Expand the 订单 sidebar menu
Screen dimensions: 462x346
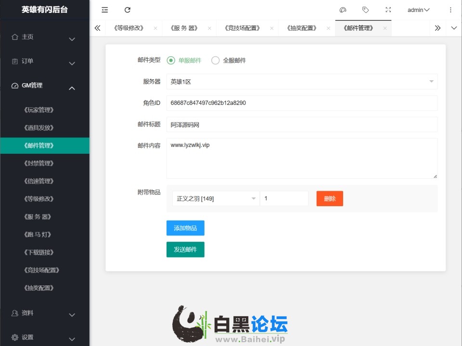pos(45,61)
